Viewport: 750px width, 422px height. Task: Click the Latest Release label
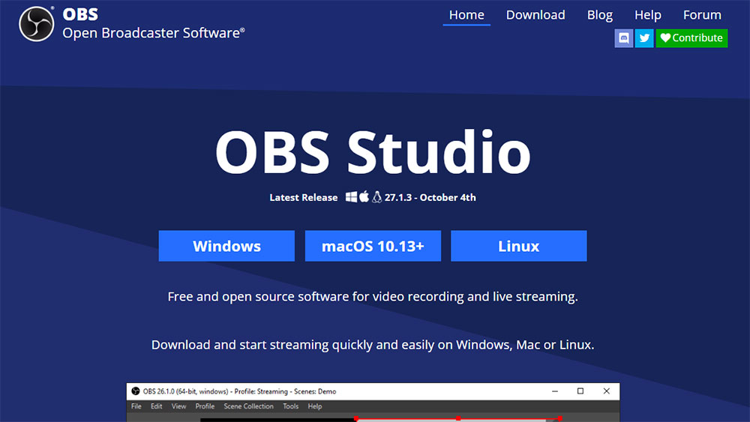click(304, 197)
